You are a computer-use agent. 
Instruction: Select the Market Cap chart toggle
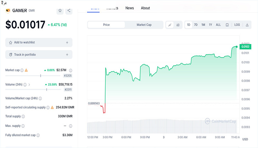pos(144,25)
